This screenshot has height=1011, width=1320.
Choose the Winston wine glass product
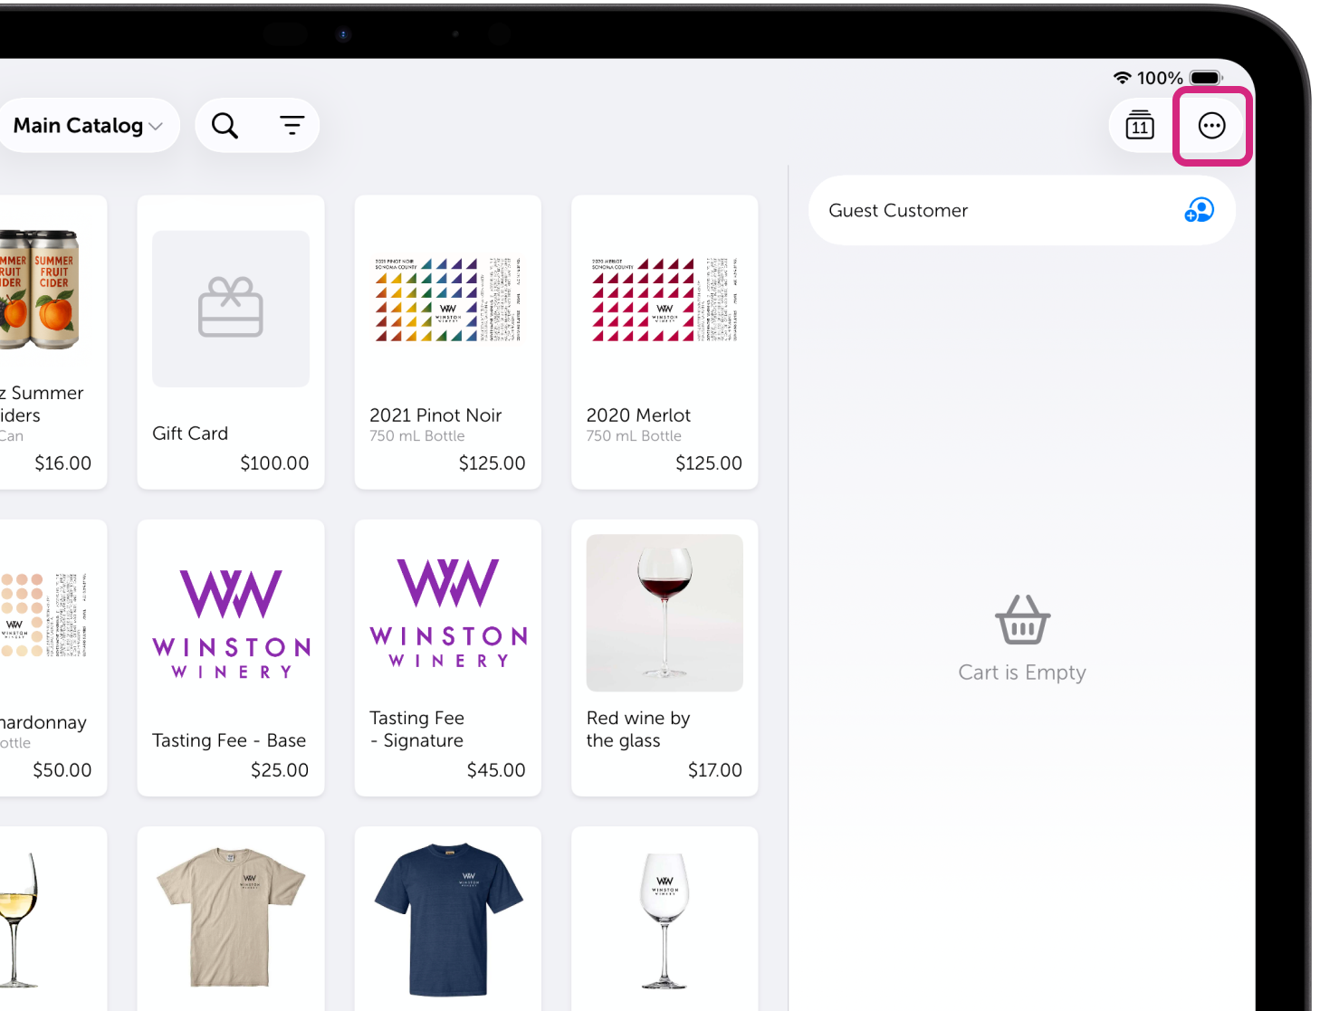point(665,918)
